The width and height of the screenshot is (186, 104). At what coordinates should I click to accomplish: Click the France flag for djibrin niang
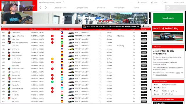point(62,65)
